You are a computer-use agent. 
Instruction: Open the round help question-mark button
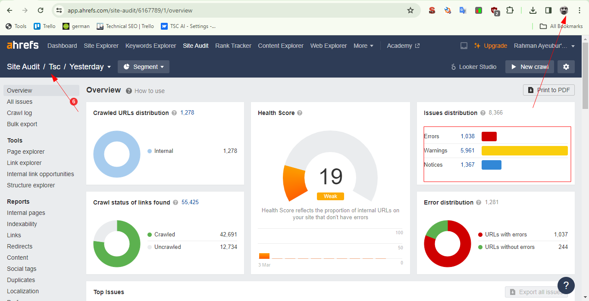tap(566, 285)
